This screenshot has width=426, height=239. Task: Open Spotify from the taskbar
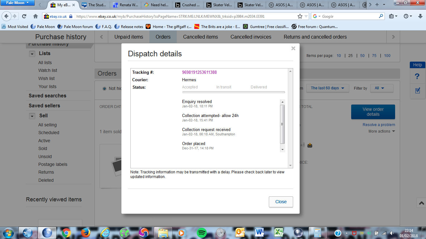click(202, 232)
